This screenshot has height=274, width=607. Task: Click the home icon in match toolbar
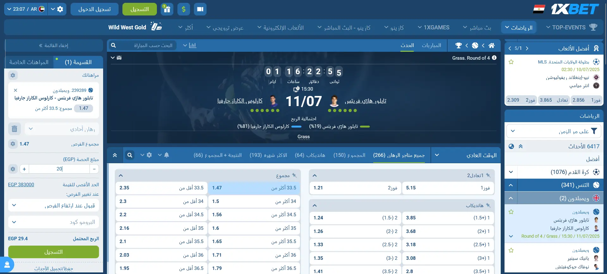click(x=491, y=45)
